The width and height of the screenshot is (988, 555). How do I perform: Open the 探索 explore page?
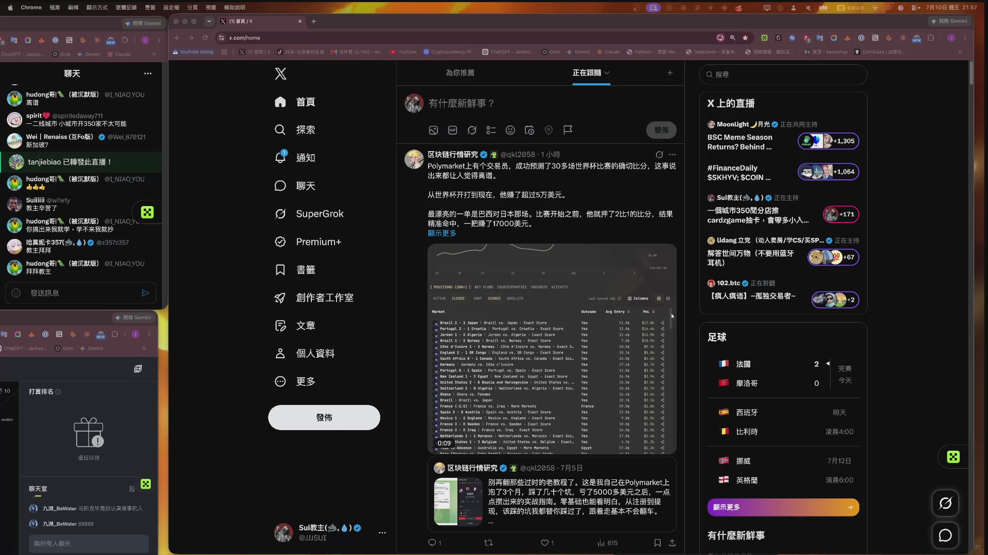295,129
